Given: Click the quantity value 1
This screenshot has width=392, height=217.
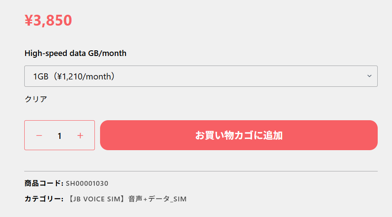Looking at the screenshot, I should click(x=59, y=136).
